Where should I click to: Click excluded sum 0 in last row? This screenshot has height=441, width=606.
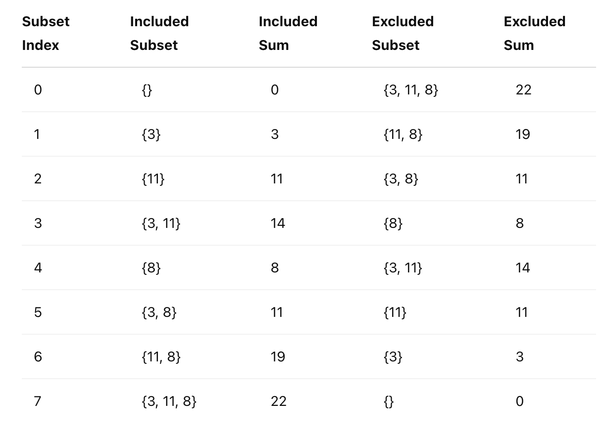click(519, 401)
